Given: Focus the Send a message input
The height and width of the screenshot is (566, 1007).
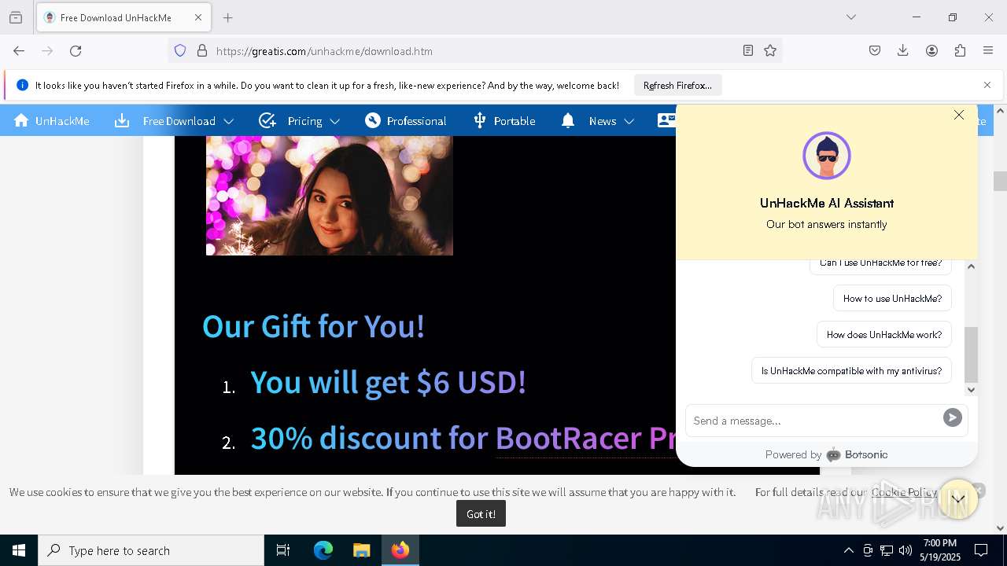Looking at the screenshot, I should point(814,421).
